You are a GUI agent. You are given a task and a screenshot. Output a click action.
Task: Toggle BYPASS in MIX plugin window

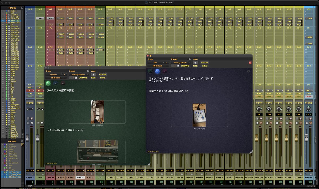pos(204,63)
